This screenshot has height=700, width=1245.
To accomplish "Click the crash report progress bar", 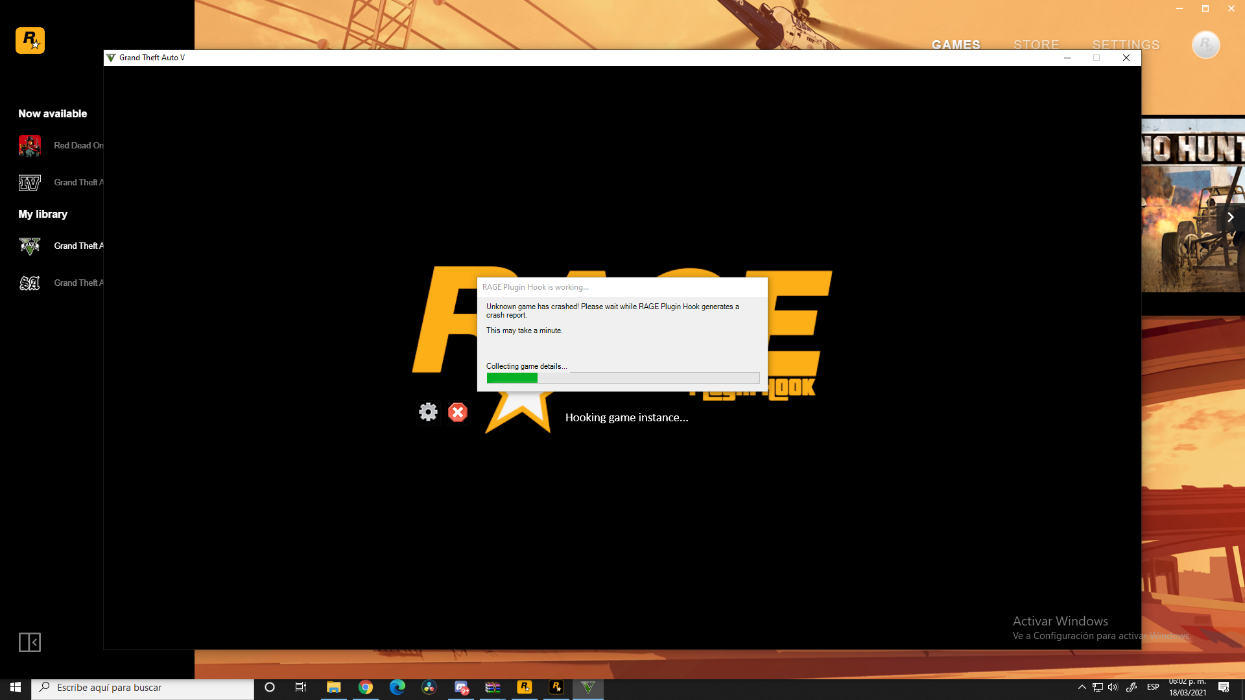I will click(622, 378).
